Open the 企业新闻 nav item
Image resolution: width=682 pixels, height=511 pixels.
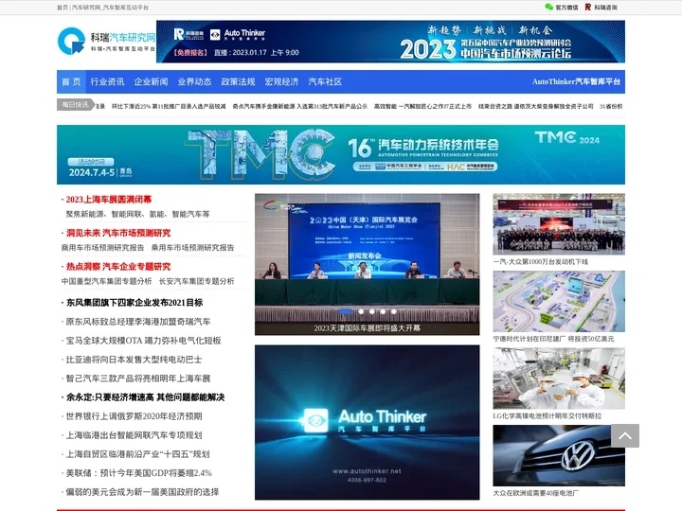[151, 81]
